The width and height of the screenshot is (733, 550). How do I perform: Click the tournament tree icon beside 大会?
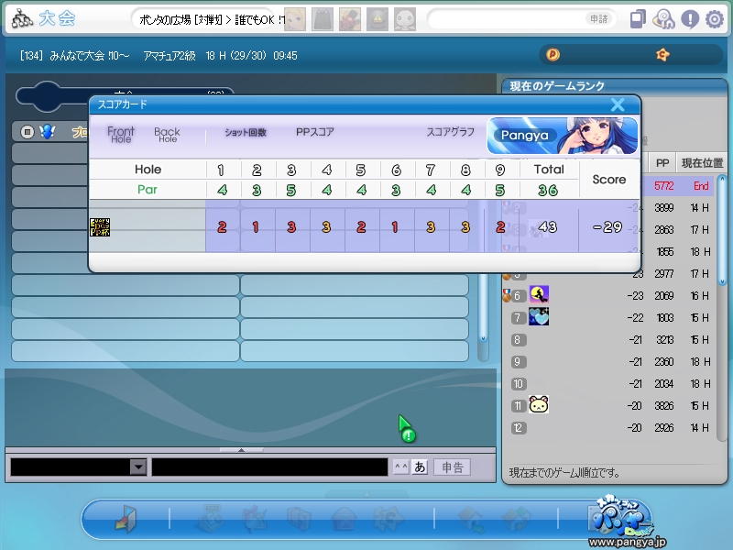coord(22,18)
